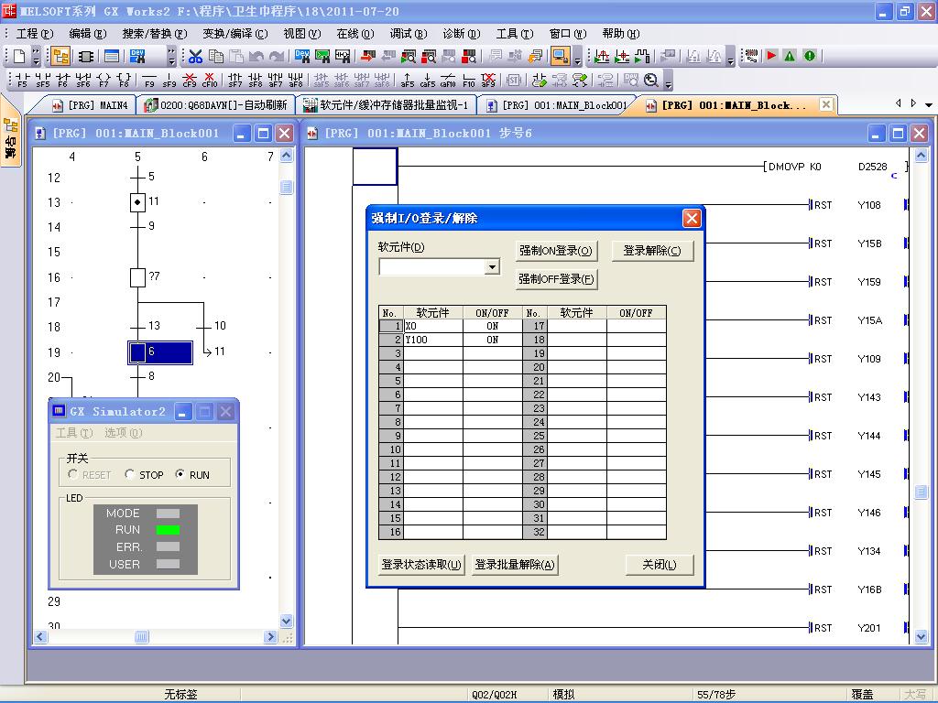Expand the tab list dropdown arrow

click(x=929, y=105)
